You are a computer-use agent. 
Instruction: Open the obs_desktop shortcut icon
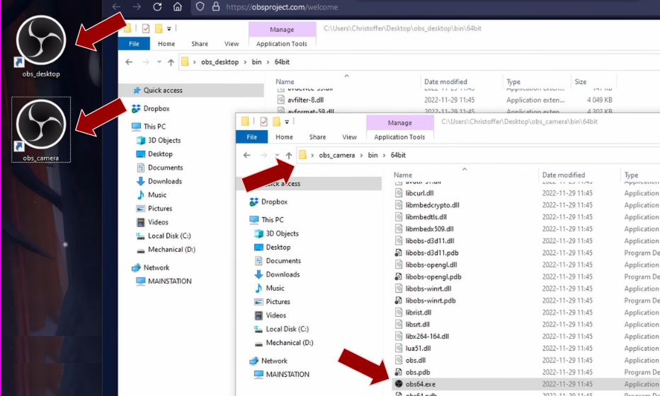click(x=40, y=41)
